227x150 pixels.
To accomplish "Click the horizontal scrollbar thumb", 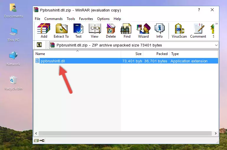I will tap(125, 134).
